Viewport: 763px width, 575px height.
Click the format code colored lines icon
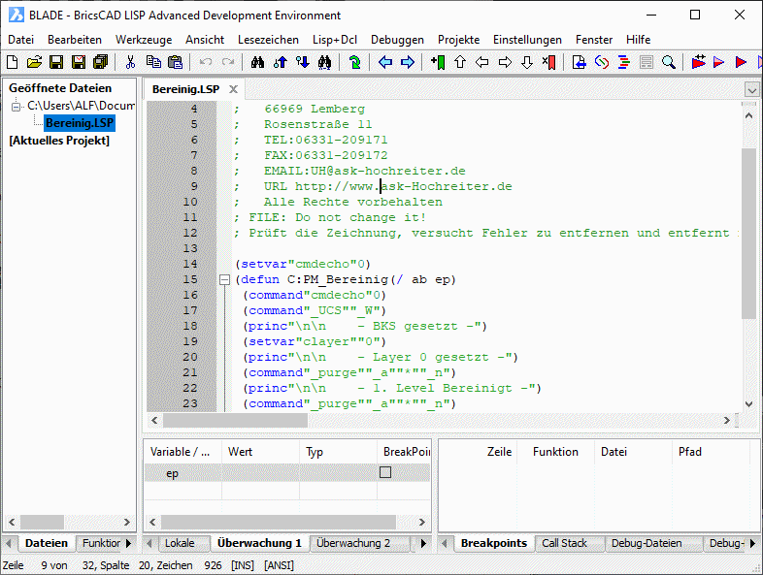click(624, 62)
